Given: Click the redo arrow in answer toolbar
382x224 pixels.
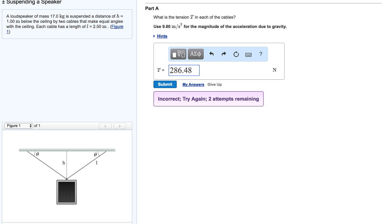Looking at the screenshot, I should 224,54.
